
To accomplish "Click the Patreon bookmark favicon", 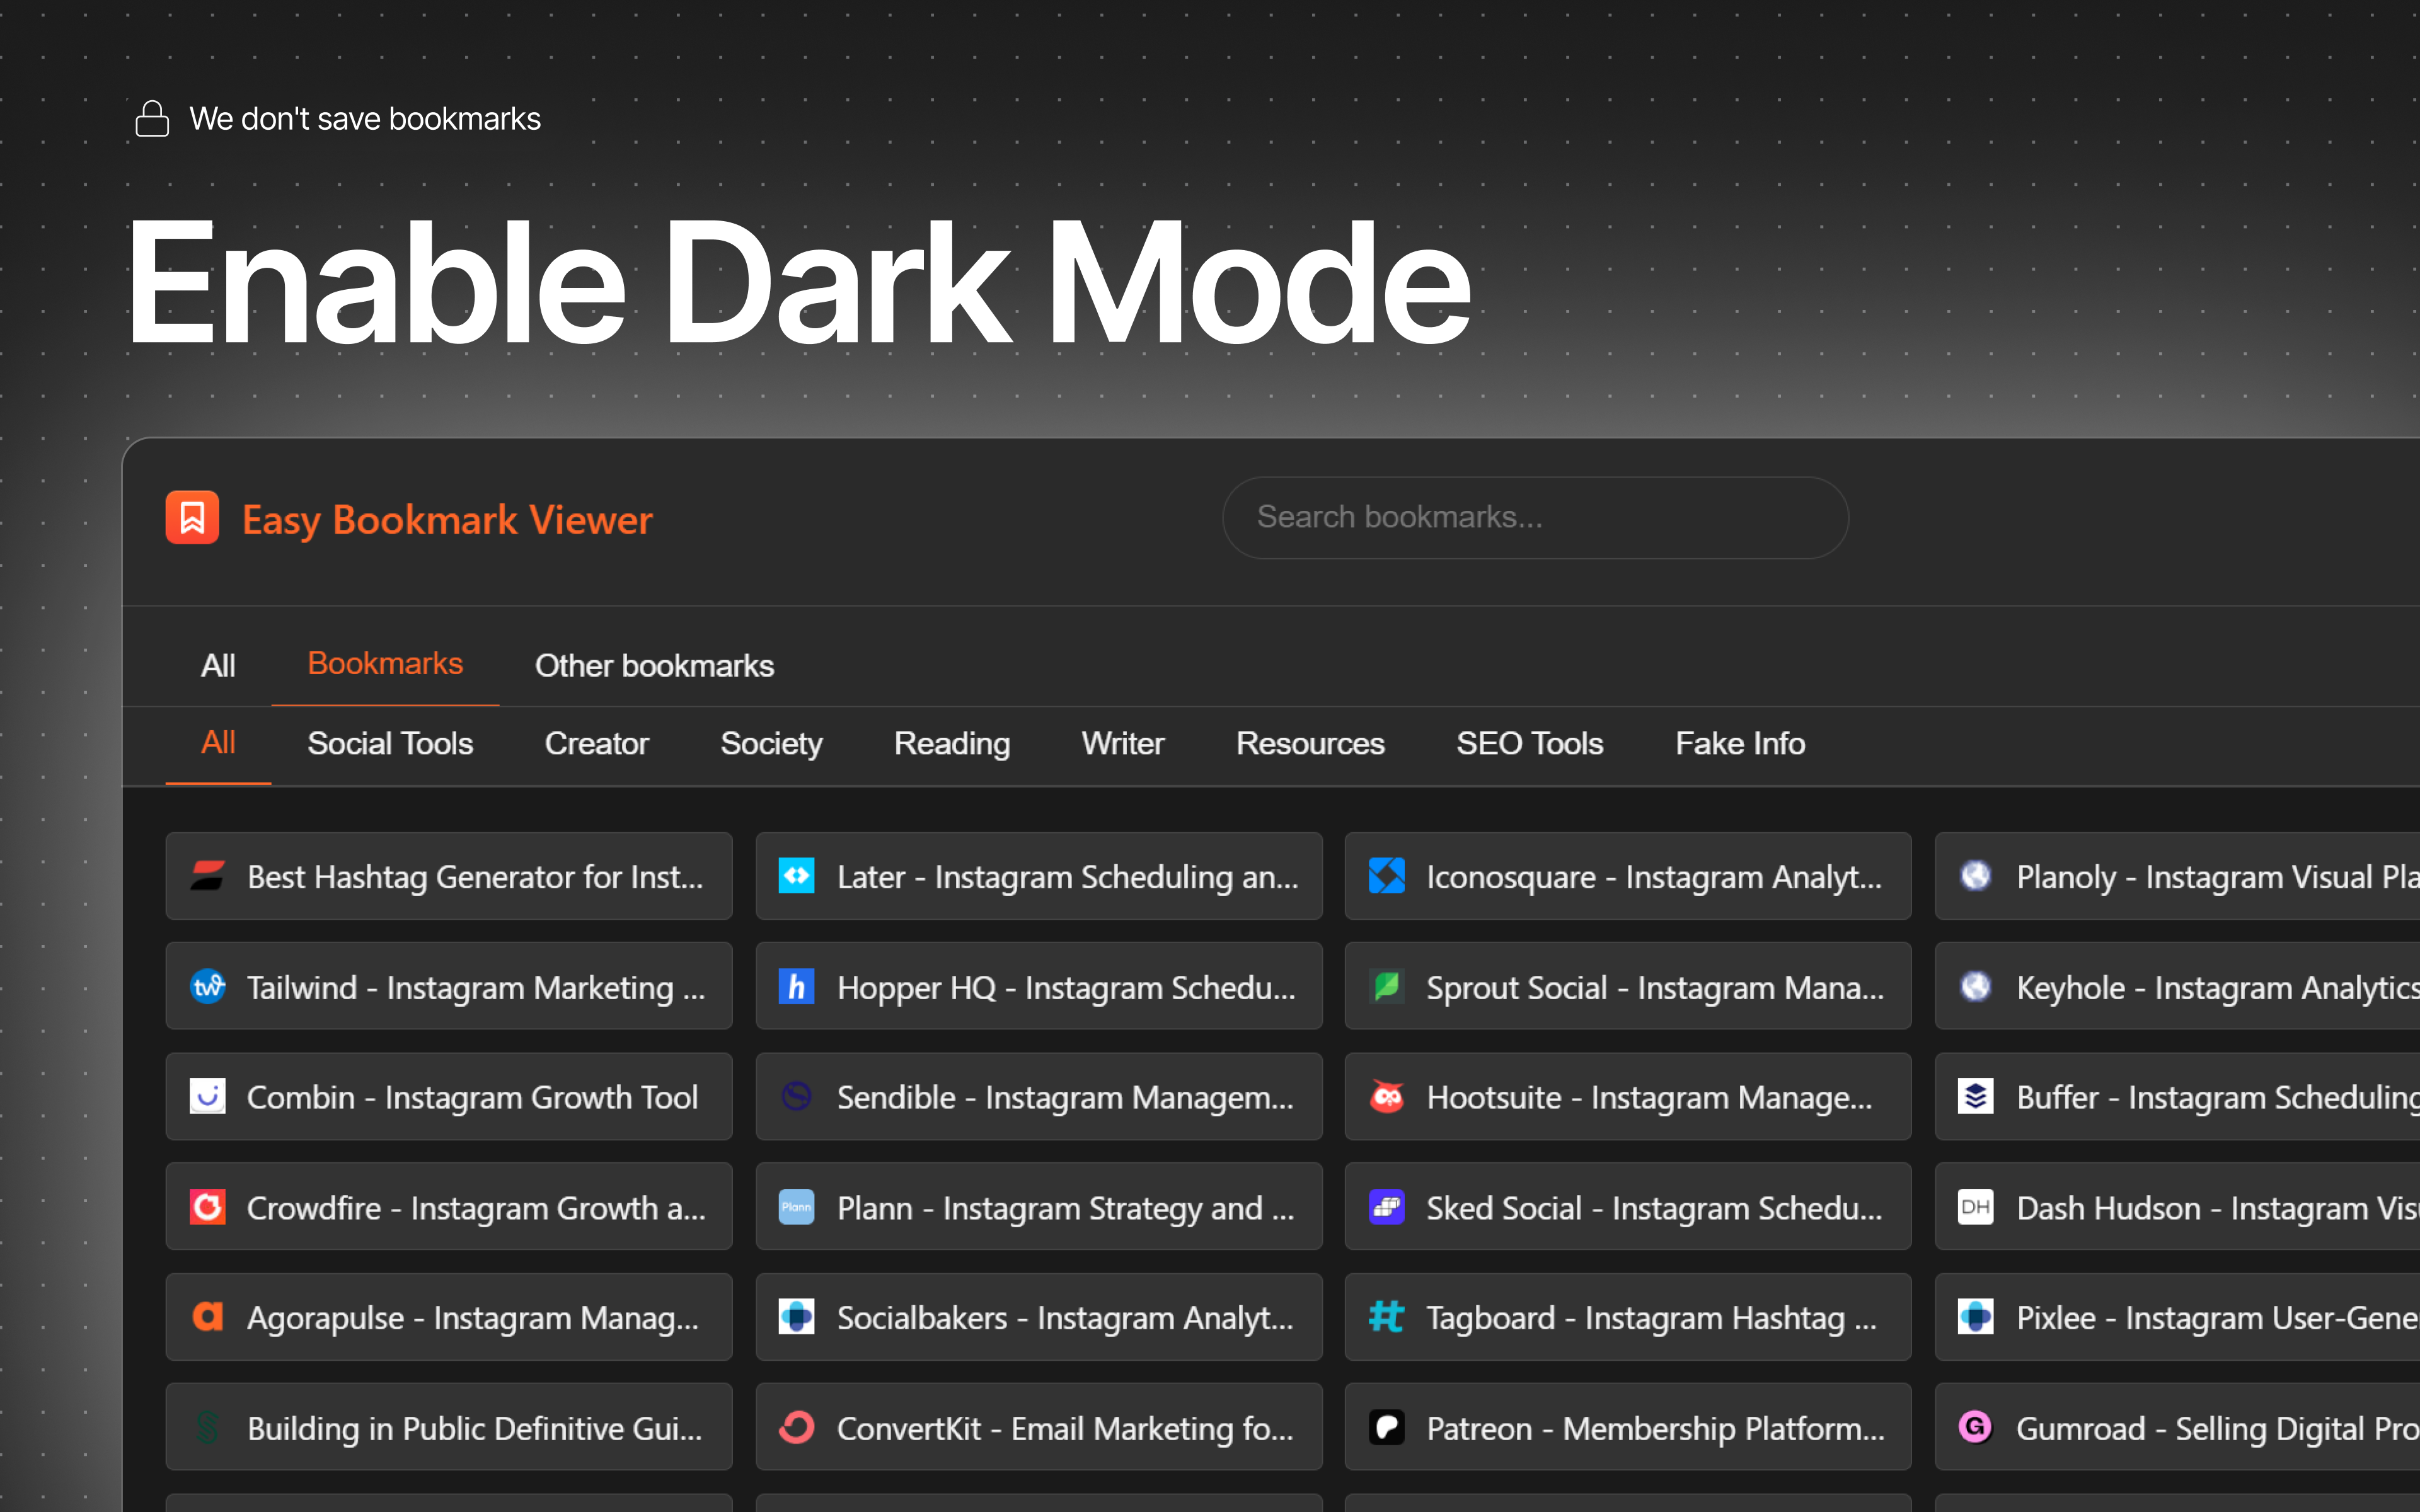I will pos(1386,1427).
